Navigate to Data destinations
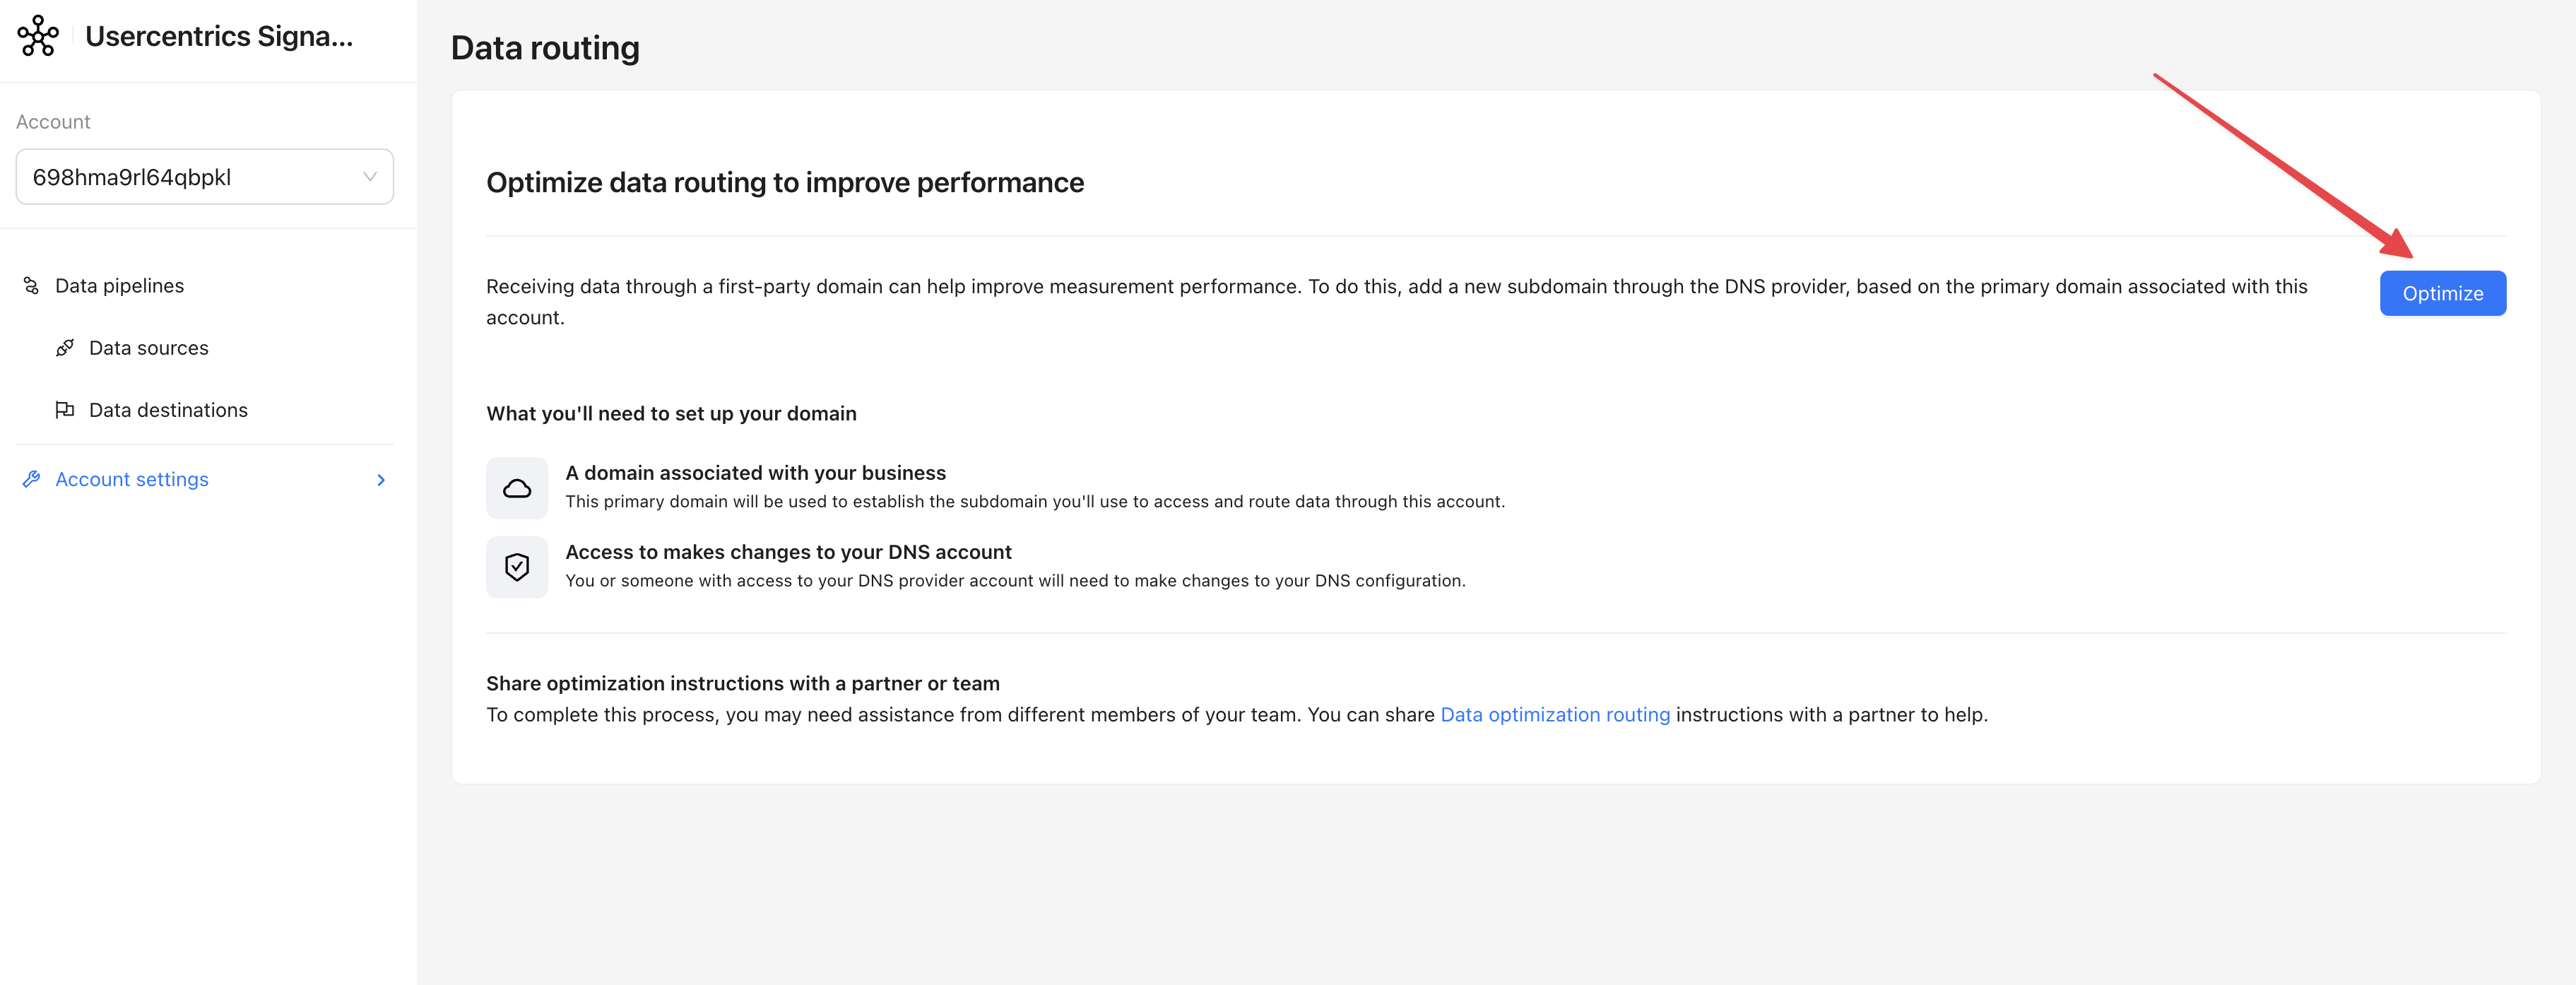The height and width of the screenshot is (985, 2576). pyautogui.click(x=168, y=410)
